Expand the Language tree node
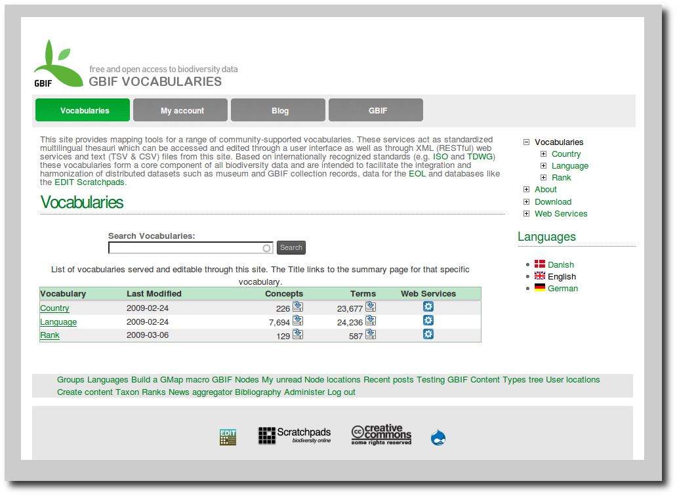The height and width of the screenshot is (496, 677). coord(544,166)
